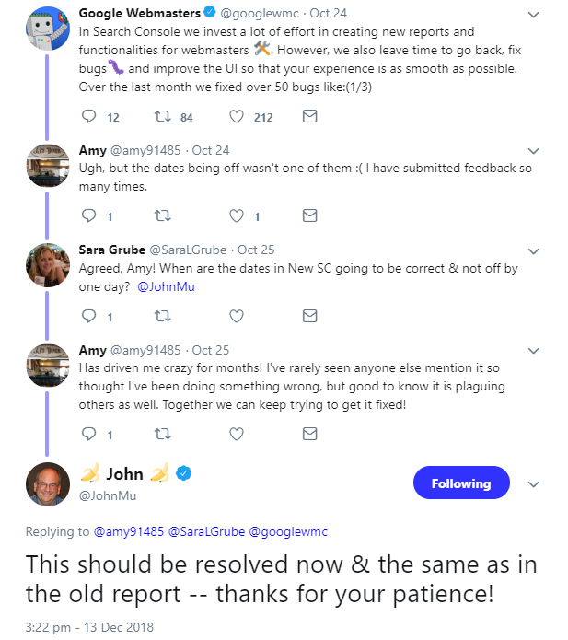Like the Google Webmasters tweet

click(237, 117)
